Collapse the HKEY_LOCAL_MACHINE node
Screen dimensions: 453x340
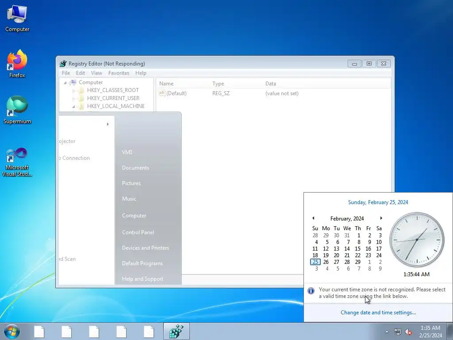(x=74, y=106)
